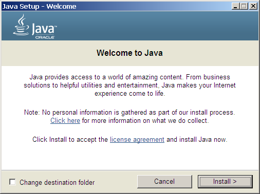Maximize the Java Setup window
This screenshot has width=260, height=194.
tap(244, 6)
